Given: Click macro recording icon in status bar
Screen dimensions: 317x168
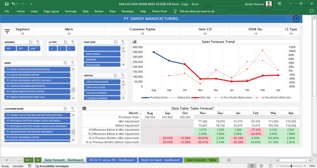Looking at the screenshot, I should 30,166.
